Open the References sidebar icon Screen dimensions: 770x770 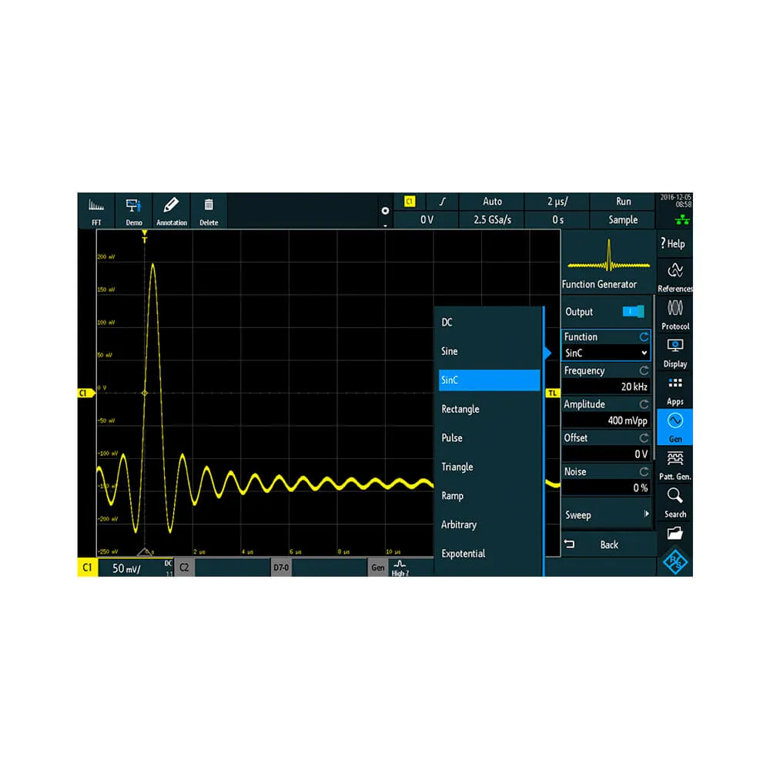pos(675,277)
